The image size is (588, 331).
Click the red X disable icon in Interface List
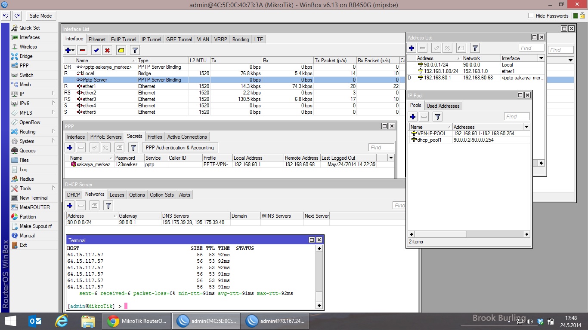click(x=108, y=51)
